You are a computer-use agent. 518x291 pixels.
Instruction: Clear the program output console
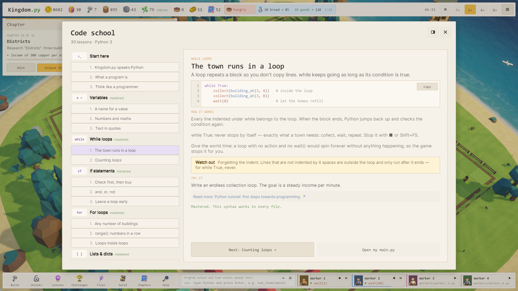pyautogui.click(x=290, y=278)
